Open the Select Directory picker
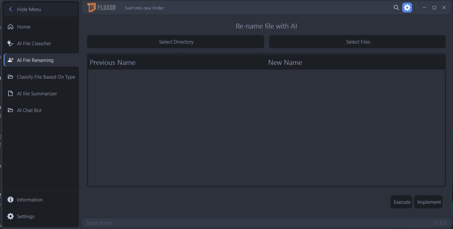 coord(176,41)
